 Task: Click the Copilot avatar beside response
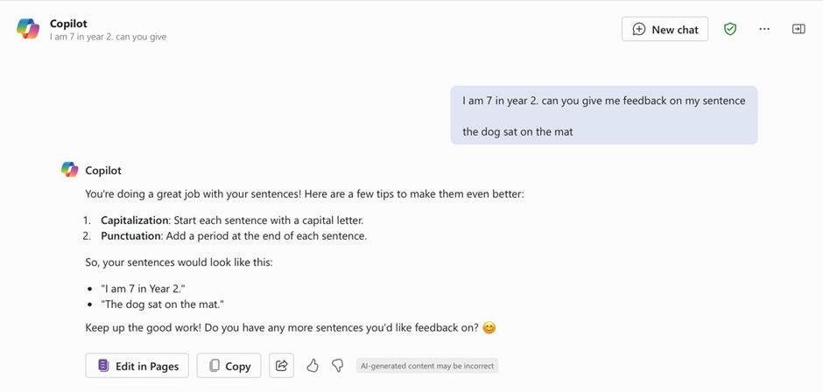(x=70, y=170)
